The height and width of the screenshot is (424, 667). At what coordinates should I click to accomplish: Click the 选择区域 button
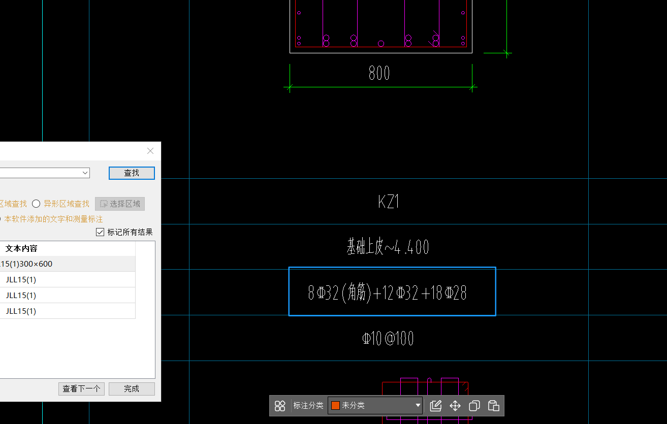coord(120,204)
